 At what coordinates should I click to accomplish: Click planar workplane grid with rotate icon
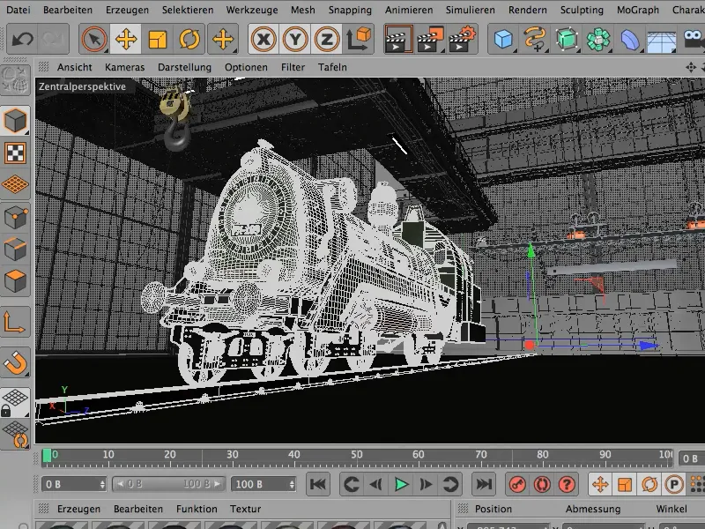click(15, 435)
